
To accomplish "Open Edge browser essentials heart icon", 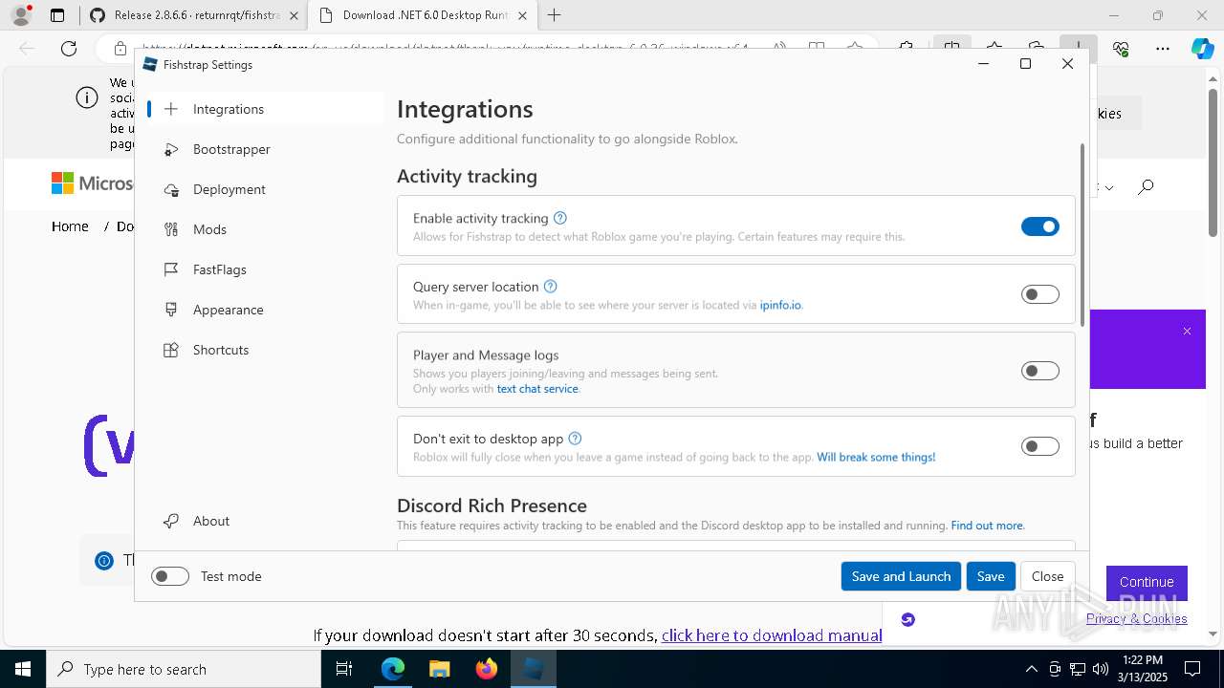I will tap(1122, 49).
